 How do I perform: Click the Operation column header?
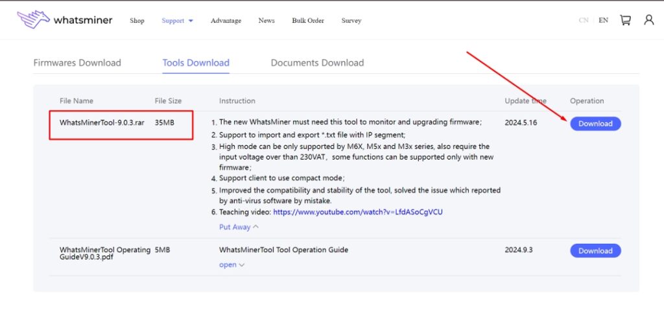tap(587, 100)
